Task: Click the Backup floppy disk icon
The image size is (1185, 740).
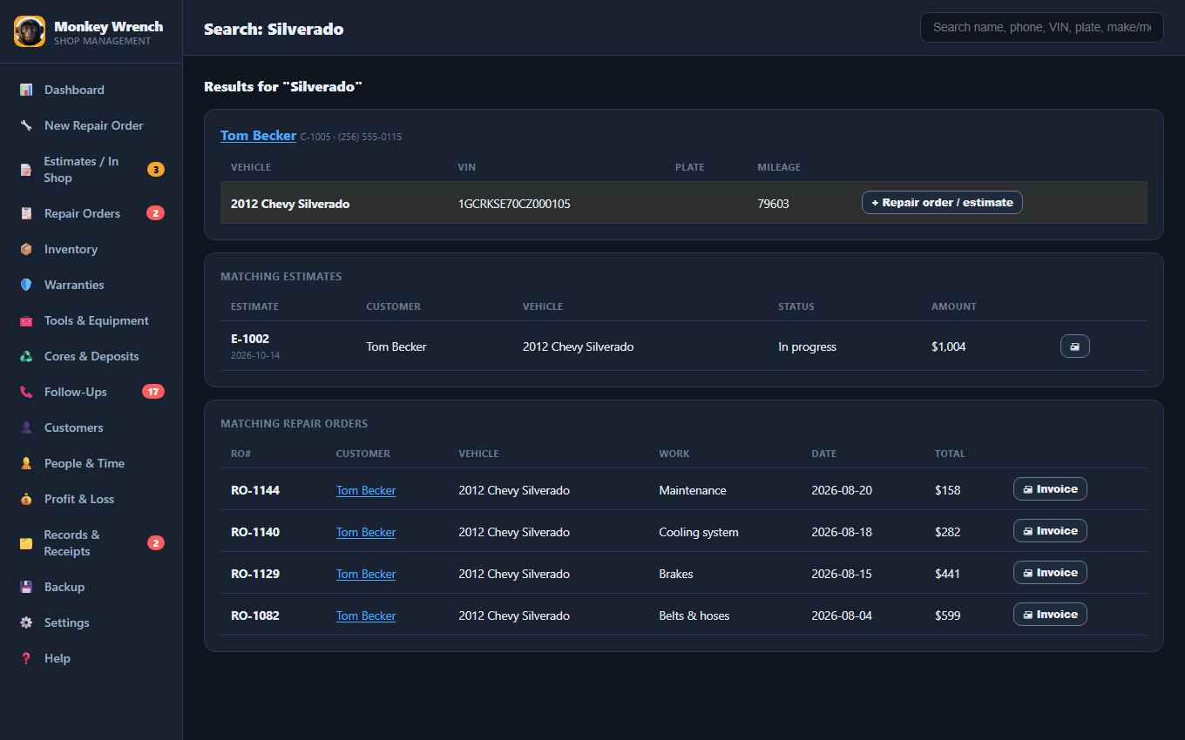Action: (x=26, y=587)
